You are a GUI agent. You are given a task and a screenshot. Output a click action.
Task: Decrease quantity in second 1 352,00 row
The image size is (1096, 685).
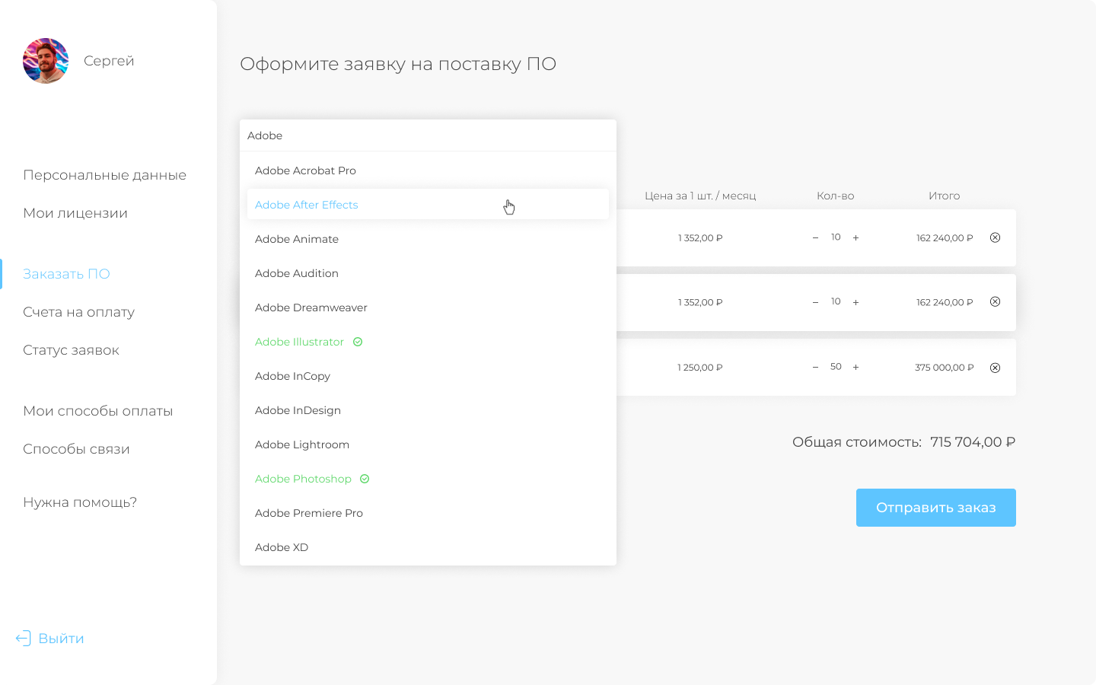[815, 302]
